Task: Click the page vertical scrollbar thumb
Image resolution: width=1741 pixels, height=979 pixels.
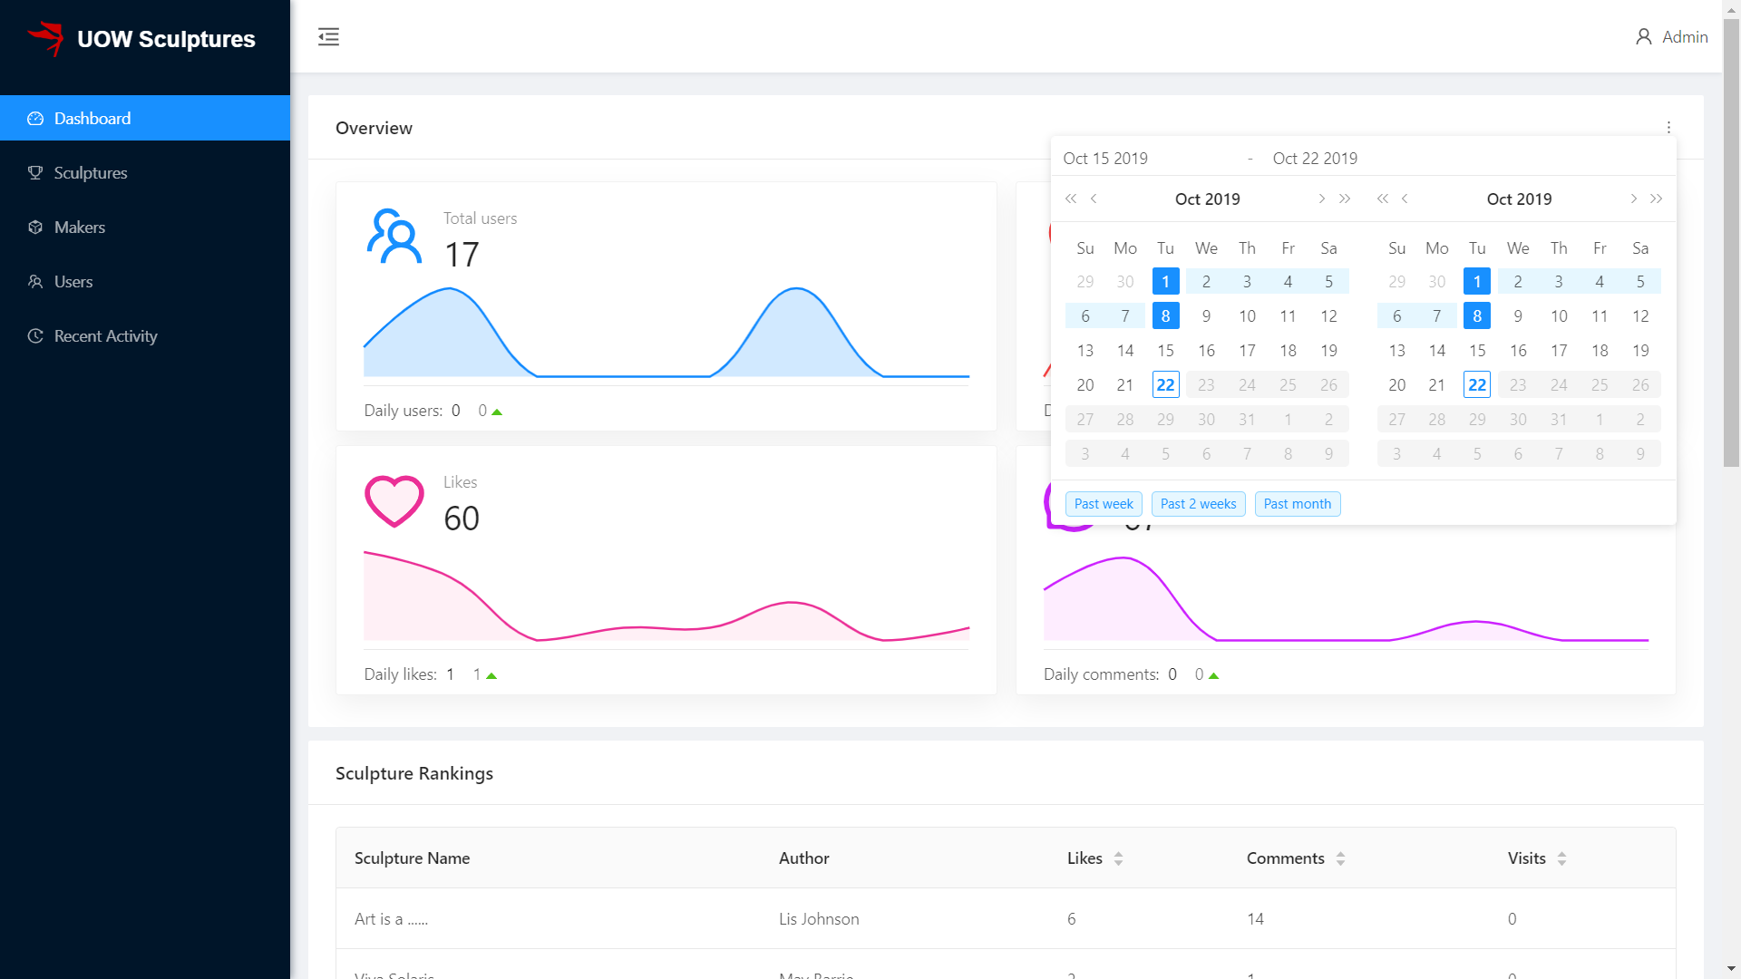Action: [1731, 245]
